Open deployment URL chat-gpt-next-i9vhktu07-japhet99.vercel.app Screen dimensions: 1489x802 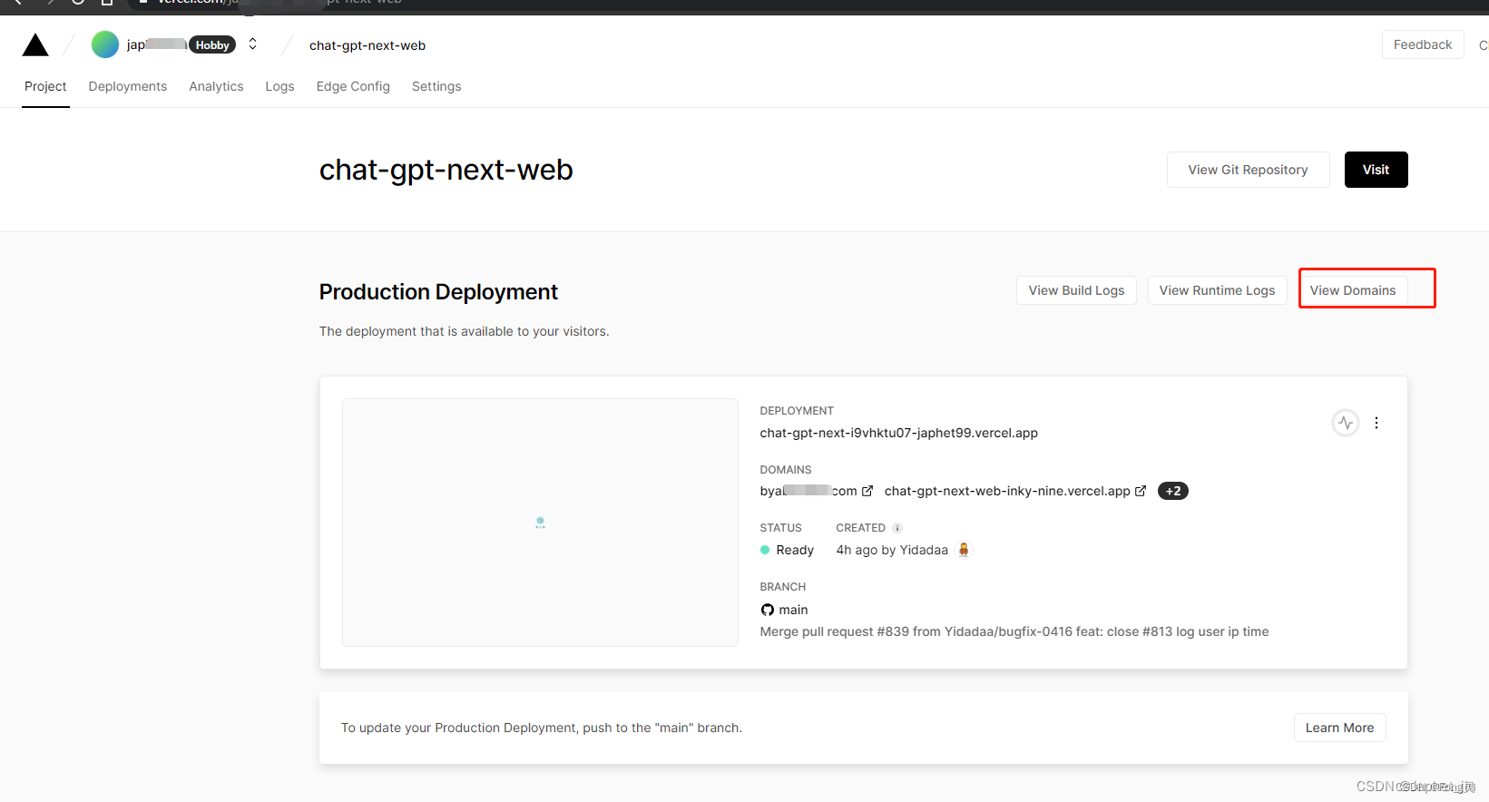click(x=898, y=433)
